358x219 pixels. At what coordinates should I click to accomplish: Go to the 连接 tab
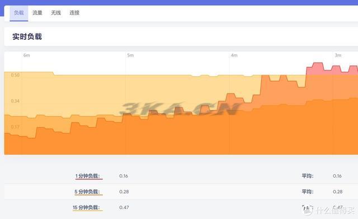click(74, 13)
